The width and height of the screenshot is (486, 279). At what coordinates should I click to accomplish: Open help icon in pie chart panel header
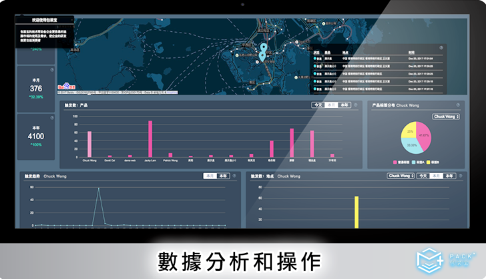458,105
